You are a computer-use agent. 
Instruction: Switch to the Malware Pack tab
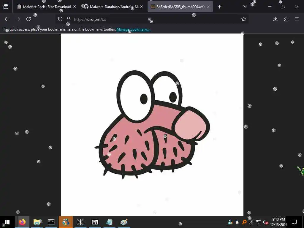46,7
